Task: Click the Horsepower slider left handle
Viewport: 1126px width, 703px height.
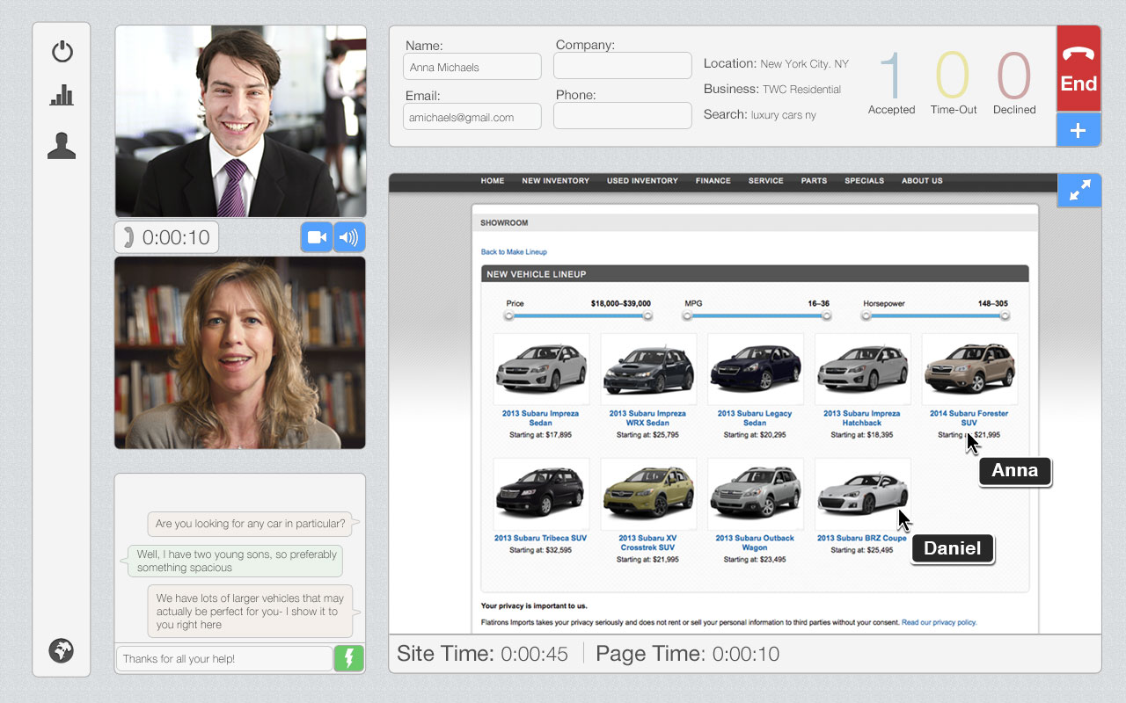Action: point(866,315)
